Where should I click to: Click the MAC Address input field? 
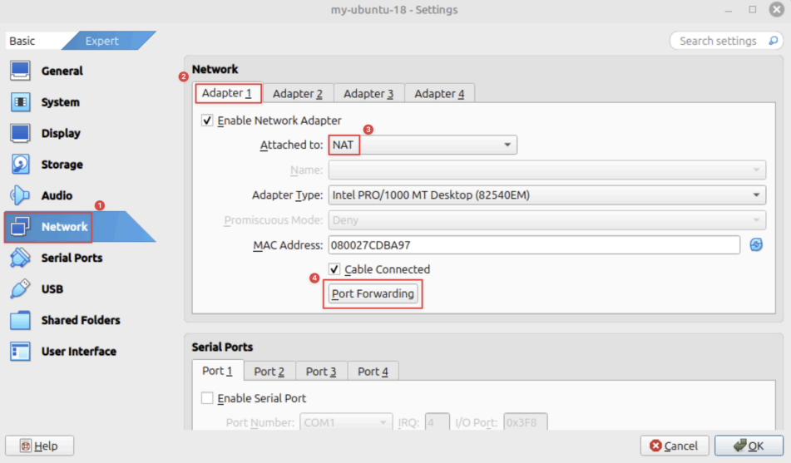534,245
